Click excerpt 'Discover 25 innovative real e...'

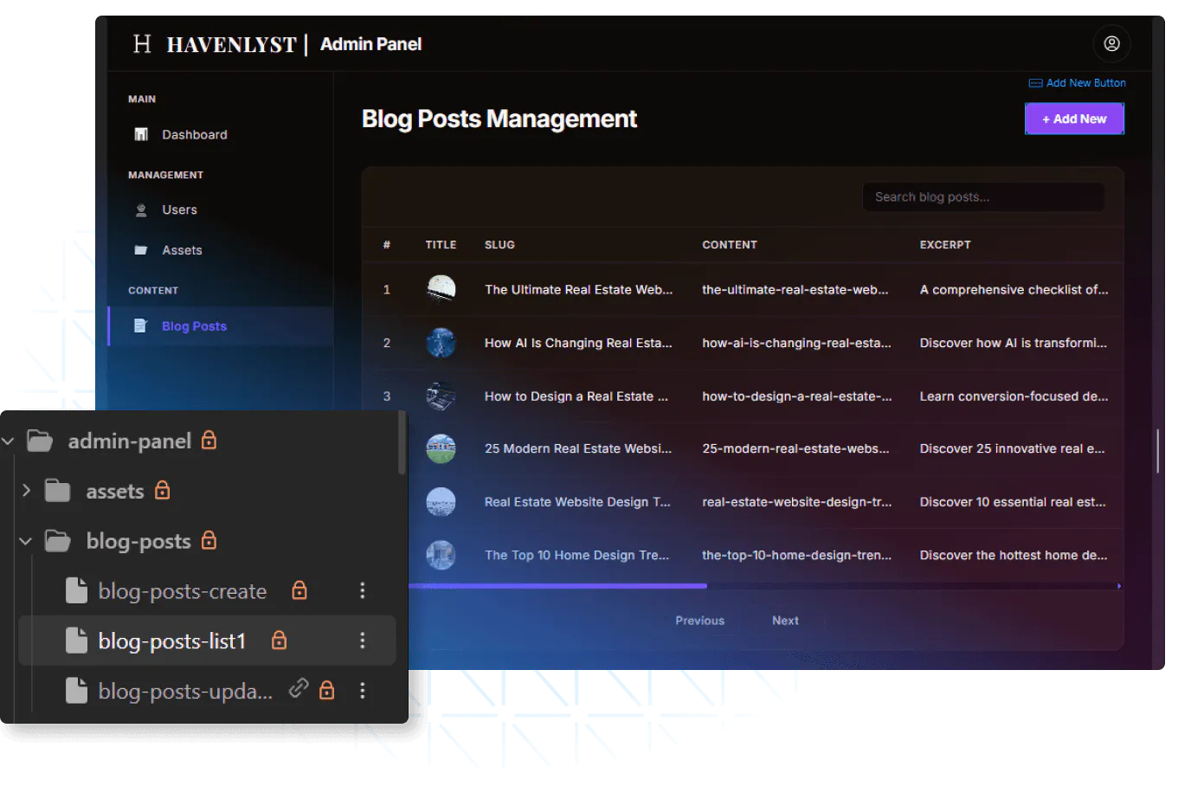pyautogui.click(x=1012, y=448)
